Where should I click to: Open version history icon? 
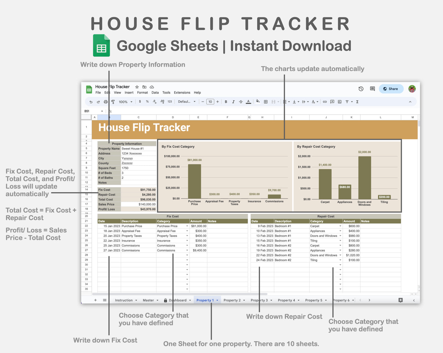pyautogui.click(x=361, y=89)
